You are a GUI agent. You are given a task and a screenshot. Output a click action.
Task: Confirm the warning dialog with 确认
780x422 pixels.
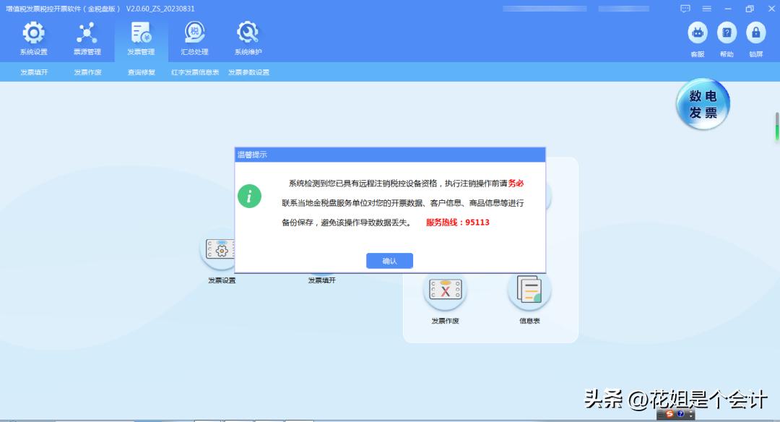[x=389, y=261]
